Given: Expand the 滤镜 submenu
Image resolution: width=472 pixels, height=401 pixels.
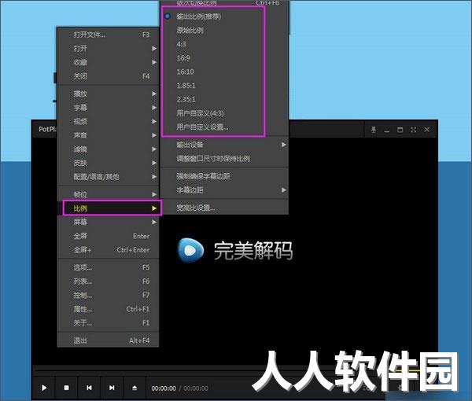Looking at the screenshot, I should click(x=108, y=149).
